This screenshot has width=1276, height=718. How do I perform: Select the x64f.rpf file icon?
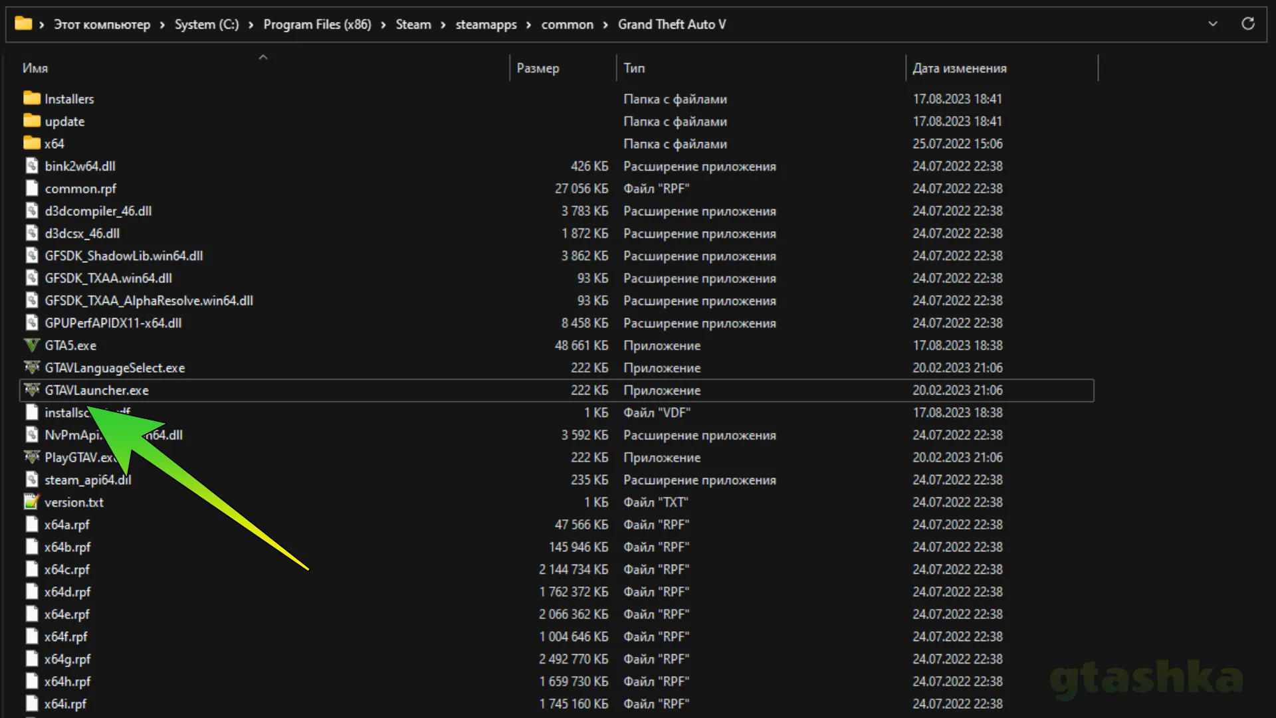pos(32,636)
